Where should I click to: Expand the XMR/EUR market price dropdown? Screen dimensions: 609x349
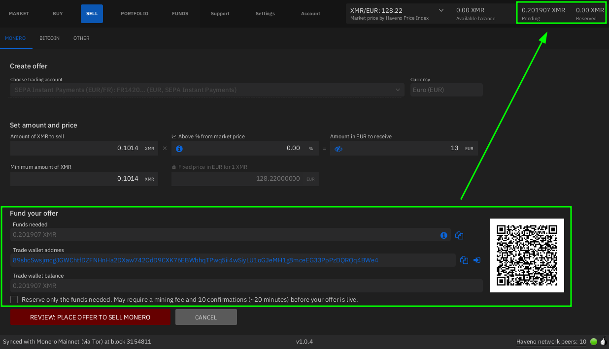tap(441, 10)
